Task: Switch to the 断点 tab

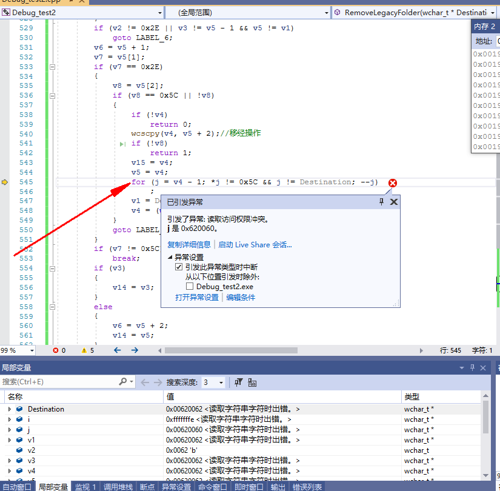Action: (147, 487)
